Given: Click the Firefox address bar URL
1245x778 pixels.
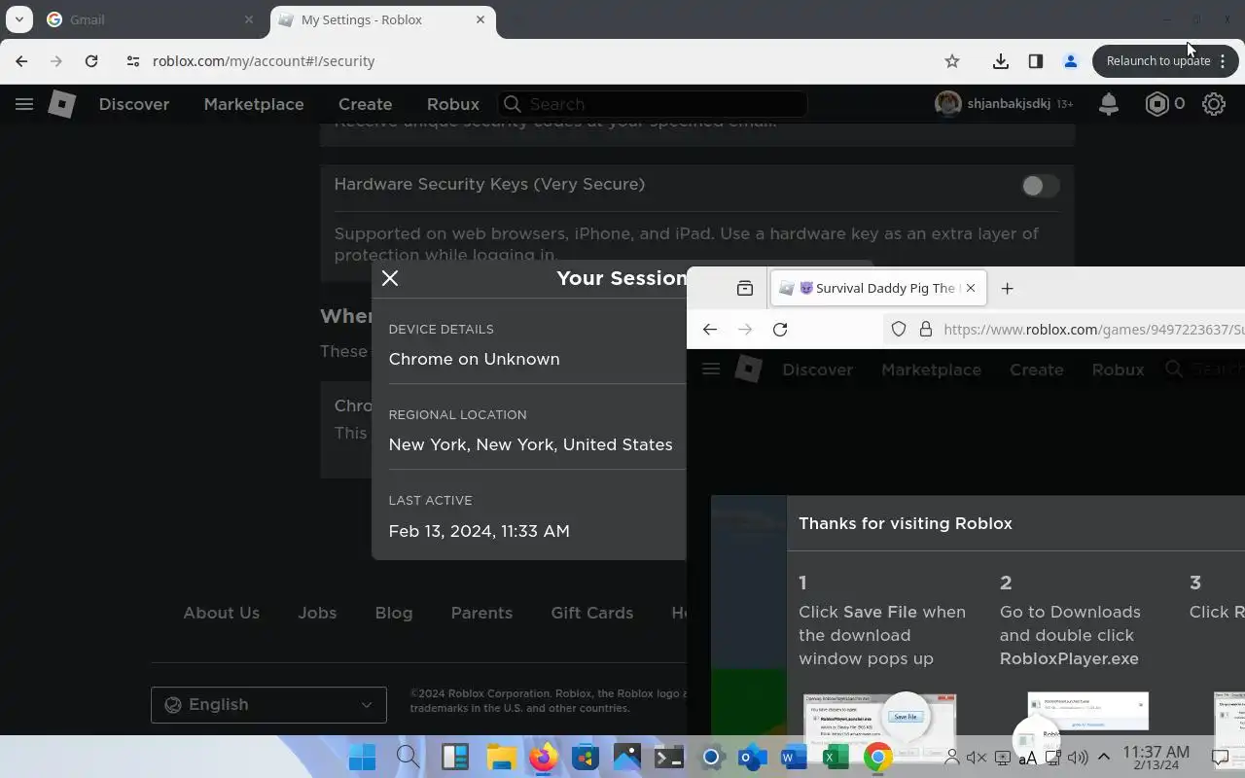Looking at the screenshot, I should (x=1093, y=330).
